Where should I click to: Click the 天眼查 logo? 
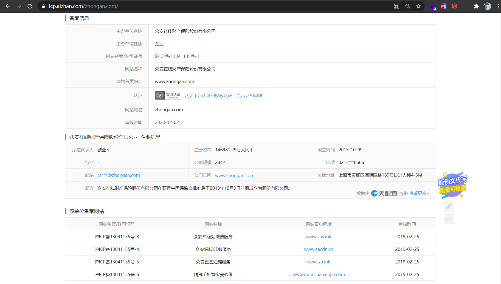[384, 193]
